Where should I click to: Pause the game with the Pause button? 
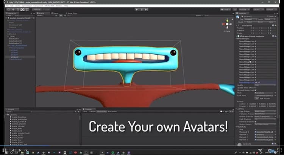pyautogui.click(x=142, y=9)
